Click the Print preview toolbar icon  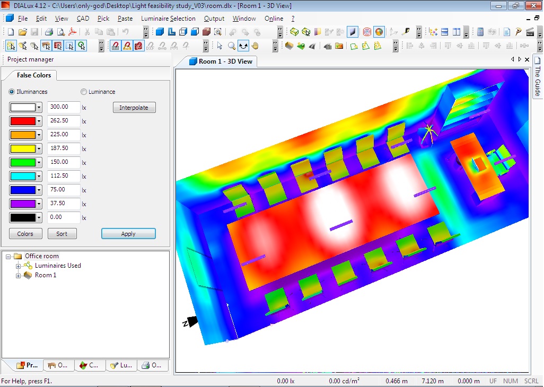pyautogui.click(x=60, y=32)
